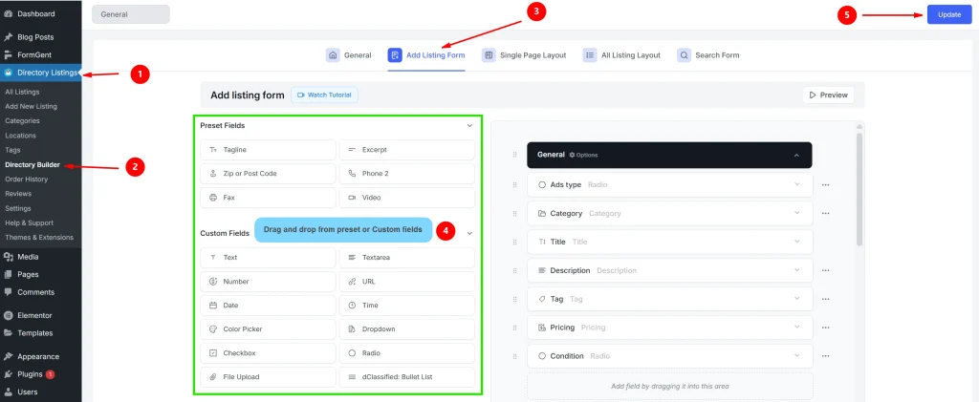This screenshot has width=979, height=402.
Task: Click drag handle icon beside Description row
Action: click(515, 270)
